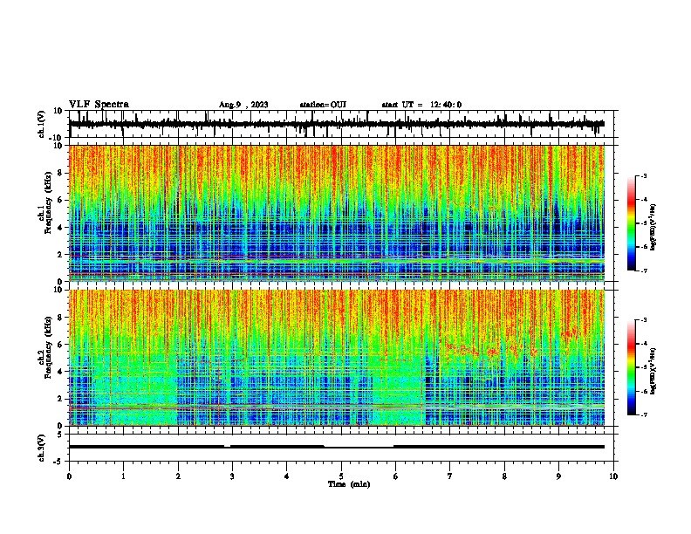Click the "-3" label on ch.2 colorbar
This screenshot has width=691, height=534.
[644, 320]
